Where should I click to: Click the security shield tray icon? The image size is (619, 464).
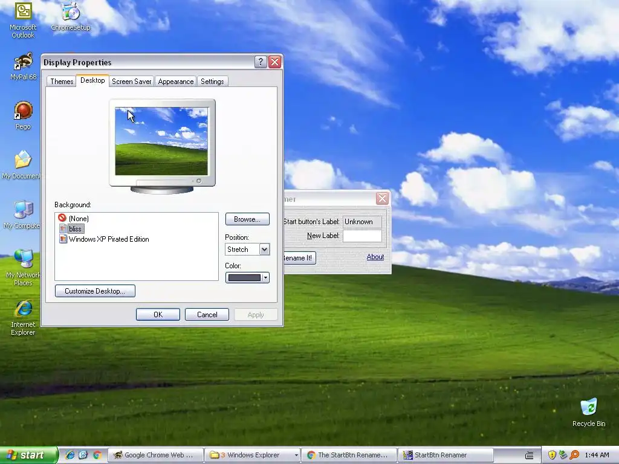pos(552,455)
